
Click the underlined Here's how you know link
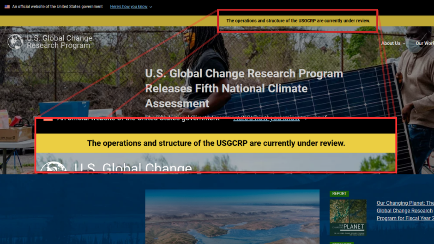click(x=129, y=7)
